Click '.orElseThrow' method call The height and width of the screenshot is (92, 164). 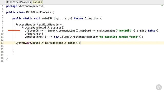click(34, 37)
